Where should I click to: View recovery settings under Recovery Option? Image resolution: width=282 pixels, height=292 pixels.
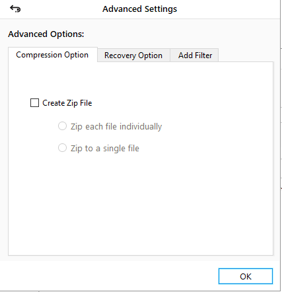pos(133,55)
